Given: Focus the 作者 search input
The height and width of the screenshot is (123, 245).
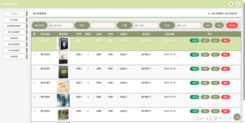Looking at the screenshot, I should (188, 25).
